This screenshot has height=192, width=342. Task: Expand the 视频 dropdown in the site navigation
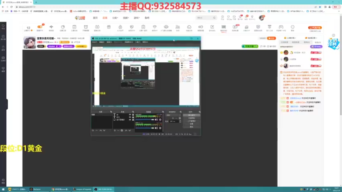click(126, 18)
